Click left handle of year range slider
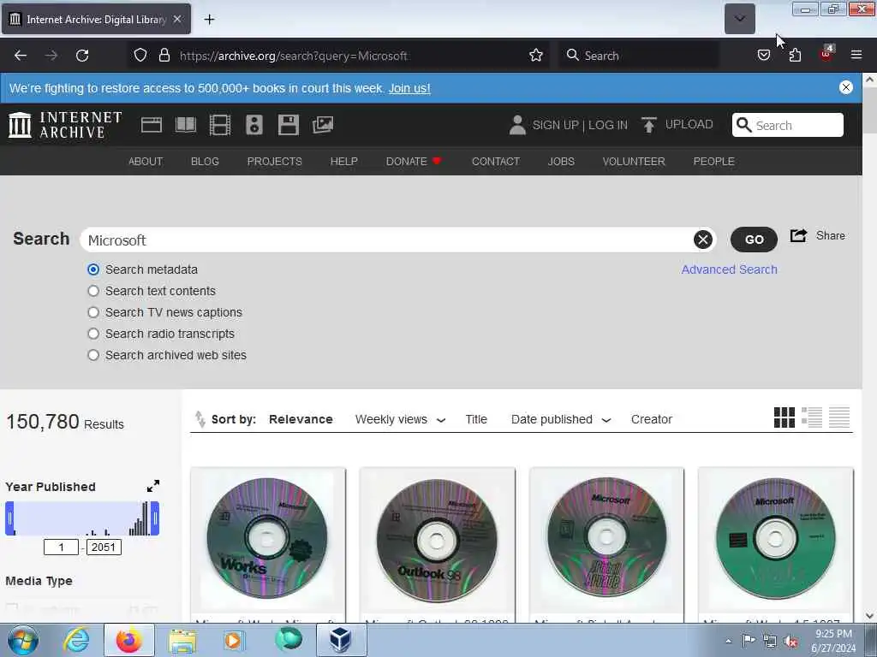This screenshot has height=657, width=877. pyautogui.click(x=9, y=518)
